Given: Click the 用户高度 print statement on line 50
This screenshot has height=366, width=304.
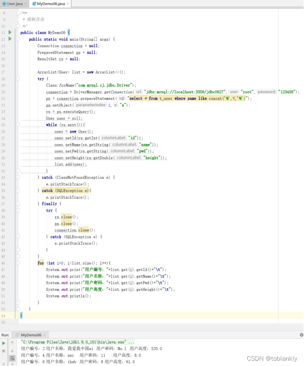Looking at the screenshot, I should [x=110, y=289].
